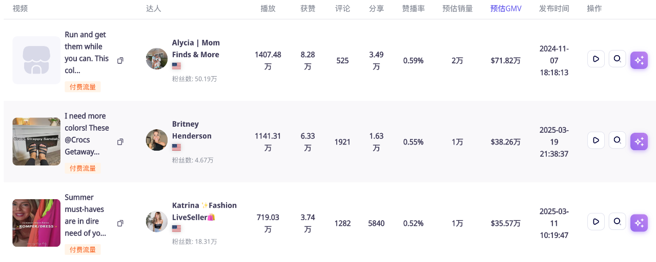Search icon in Alycia Mom Finds row
The height and width of the screenshot is (262, 656).
click(617, 59)
